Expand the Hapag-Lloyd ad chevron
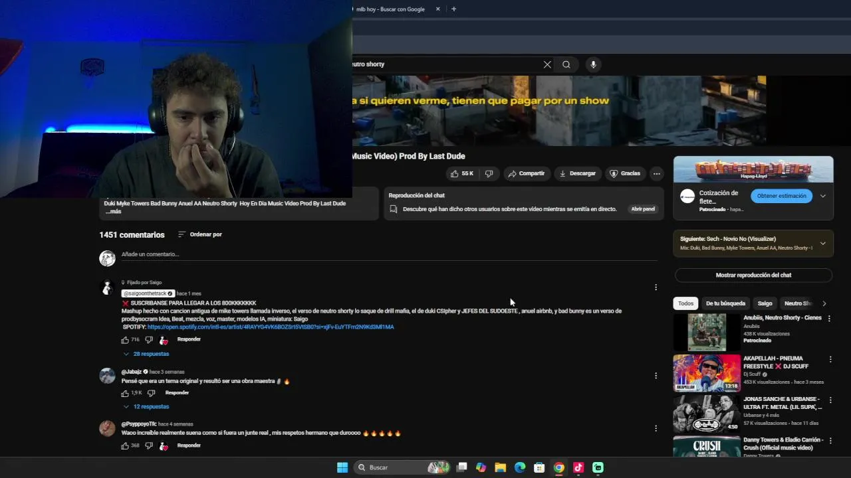Viewport: 851px width, 478px height. click(822, 196)
